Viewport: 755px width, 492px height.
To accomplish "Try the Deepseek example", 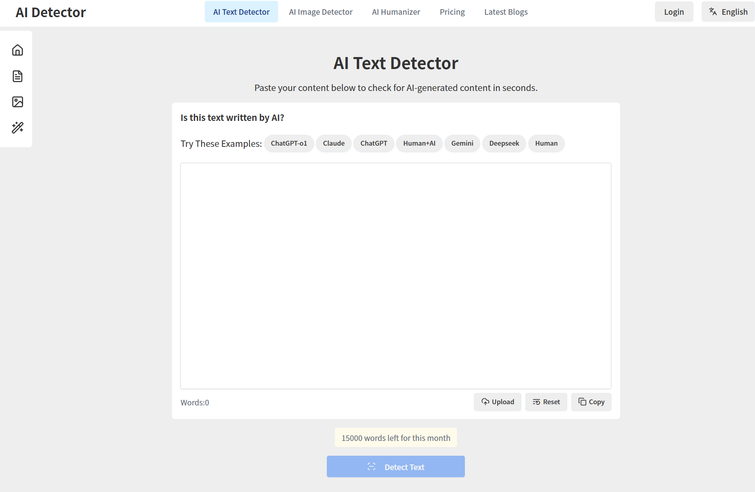I will click(504, 143).
